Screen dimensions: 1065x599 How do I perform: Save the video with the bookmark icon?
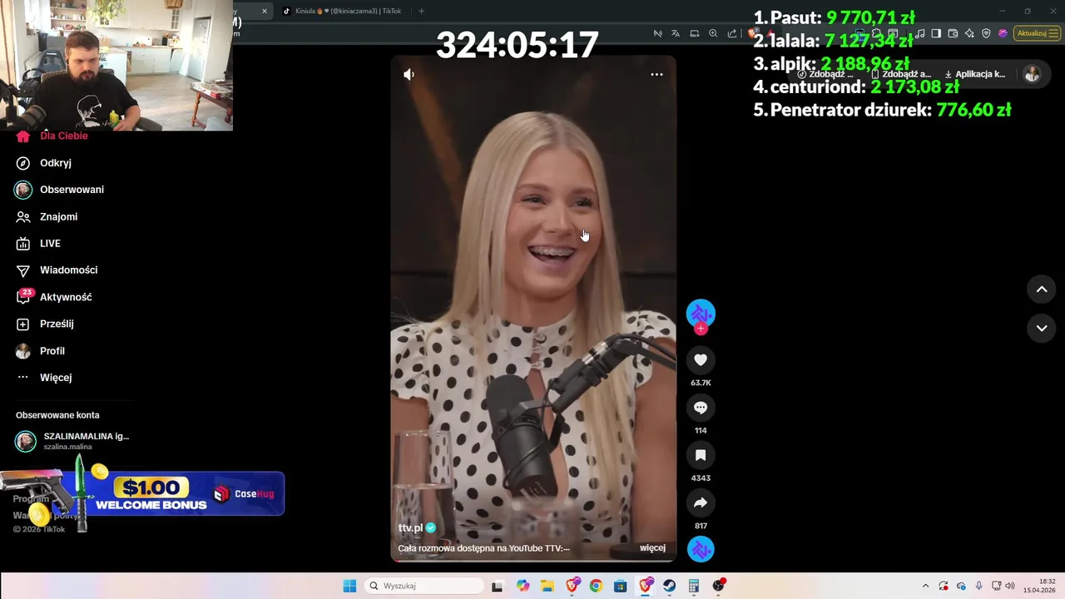click(x=701, y=455)
